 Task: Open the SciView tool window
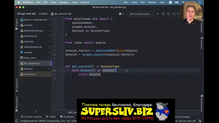click(202, 43)
